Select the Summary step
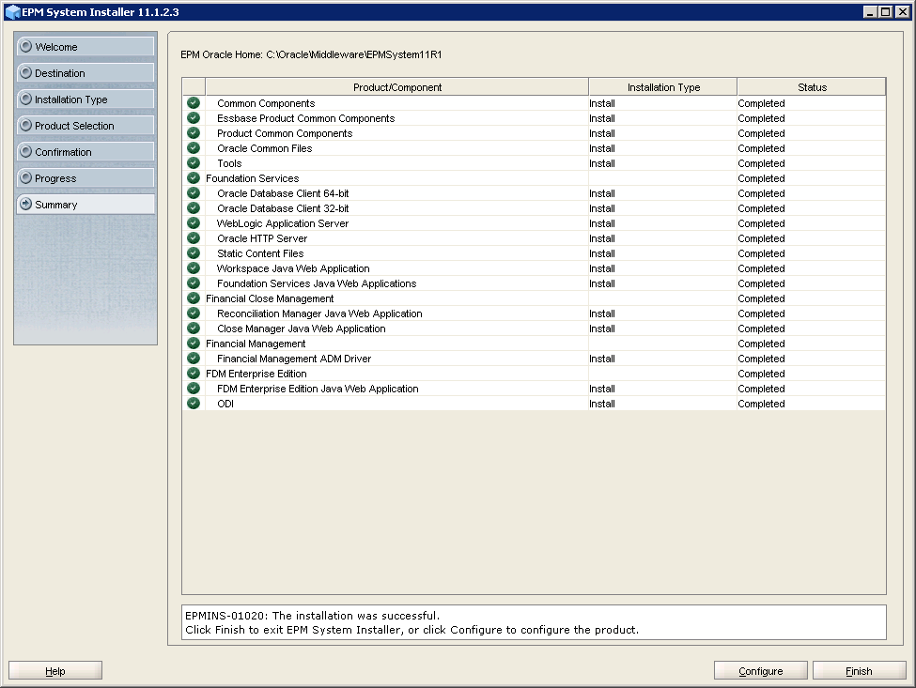This screenshot has width=916, height=688. point(85,205)
